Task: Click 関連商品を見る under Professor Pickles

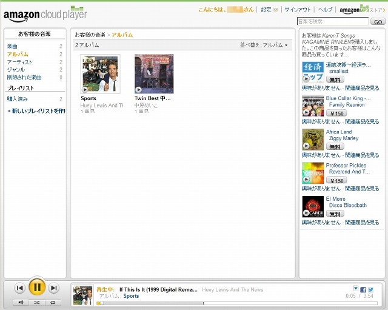Action: pyautogui.click(x=362, y=189)
